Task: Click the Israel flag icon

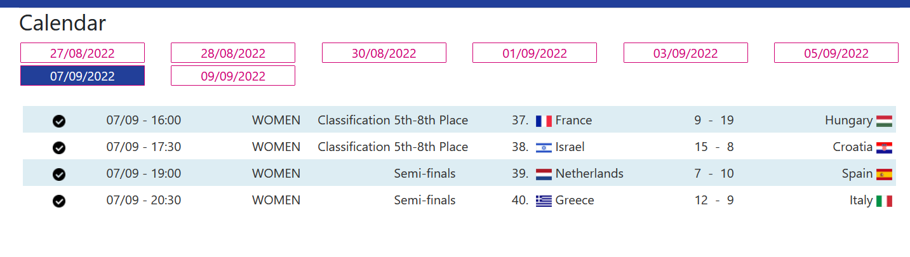Action: pos(544,148)
